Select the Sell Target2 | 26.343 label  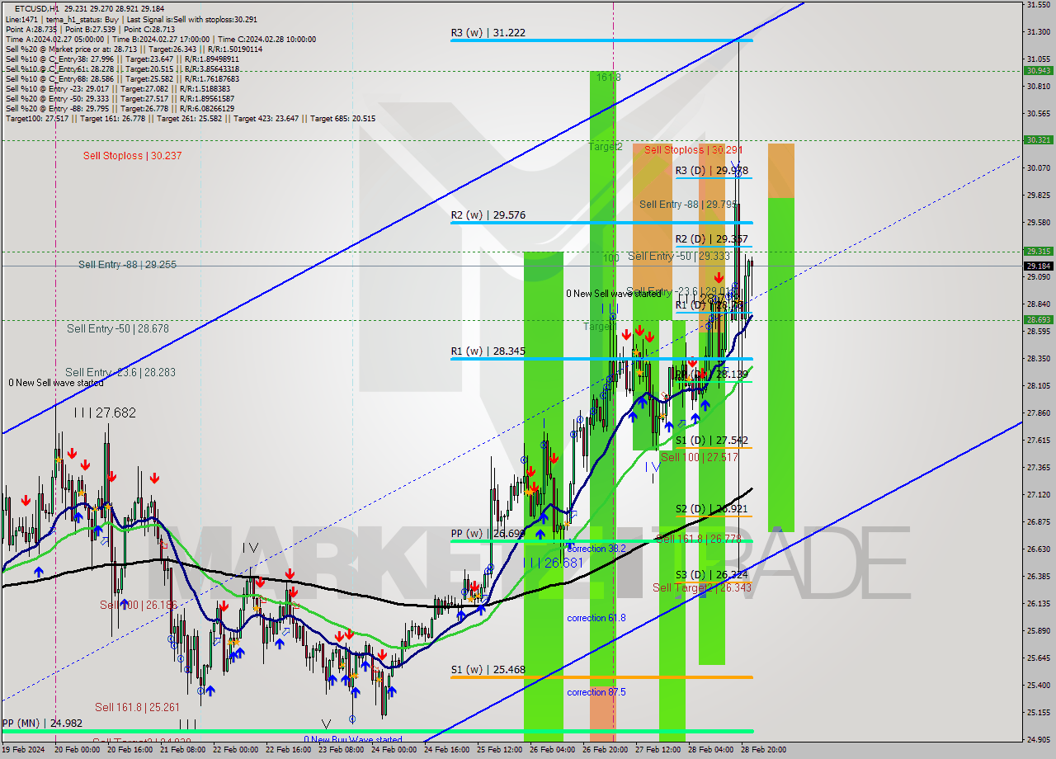(x=701, y=587)
